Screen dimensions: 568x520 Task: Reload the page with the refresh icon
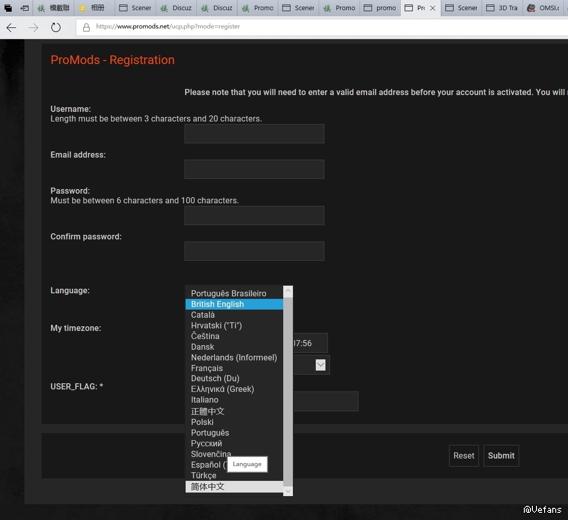point(56,27)
